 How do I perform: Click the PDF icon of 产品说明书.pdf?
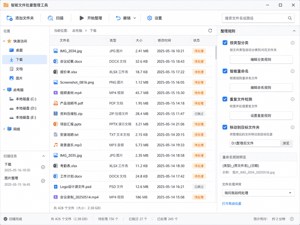tap(55, 103)
